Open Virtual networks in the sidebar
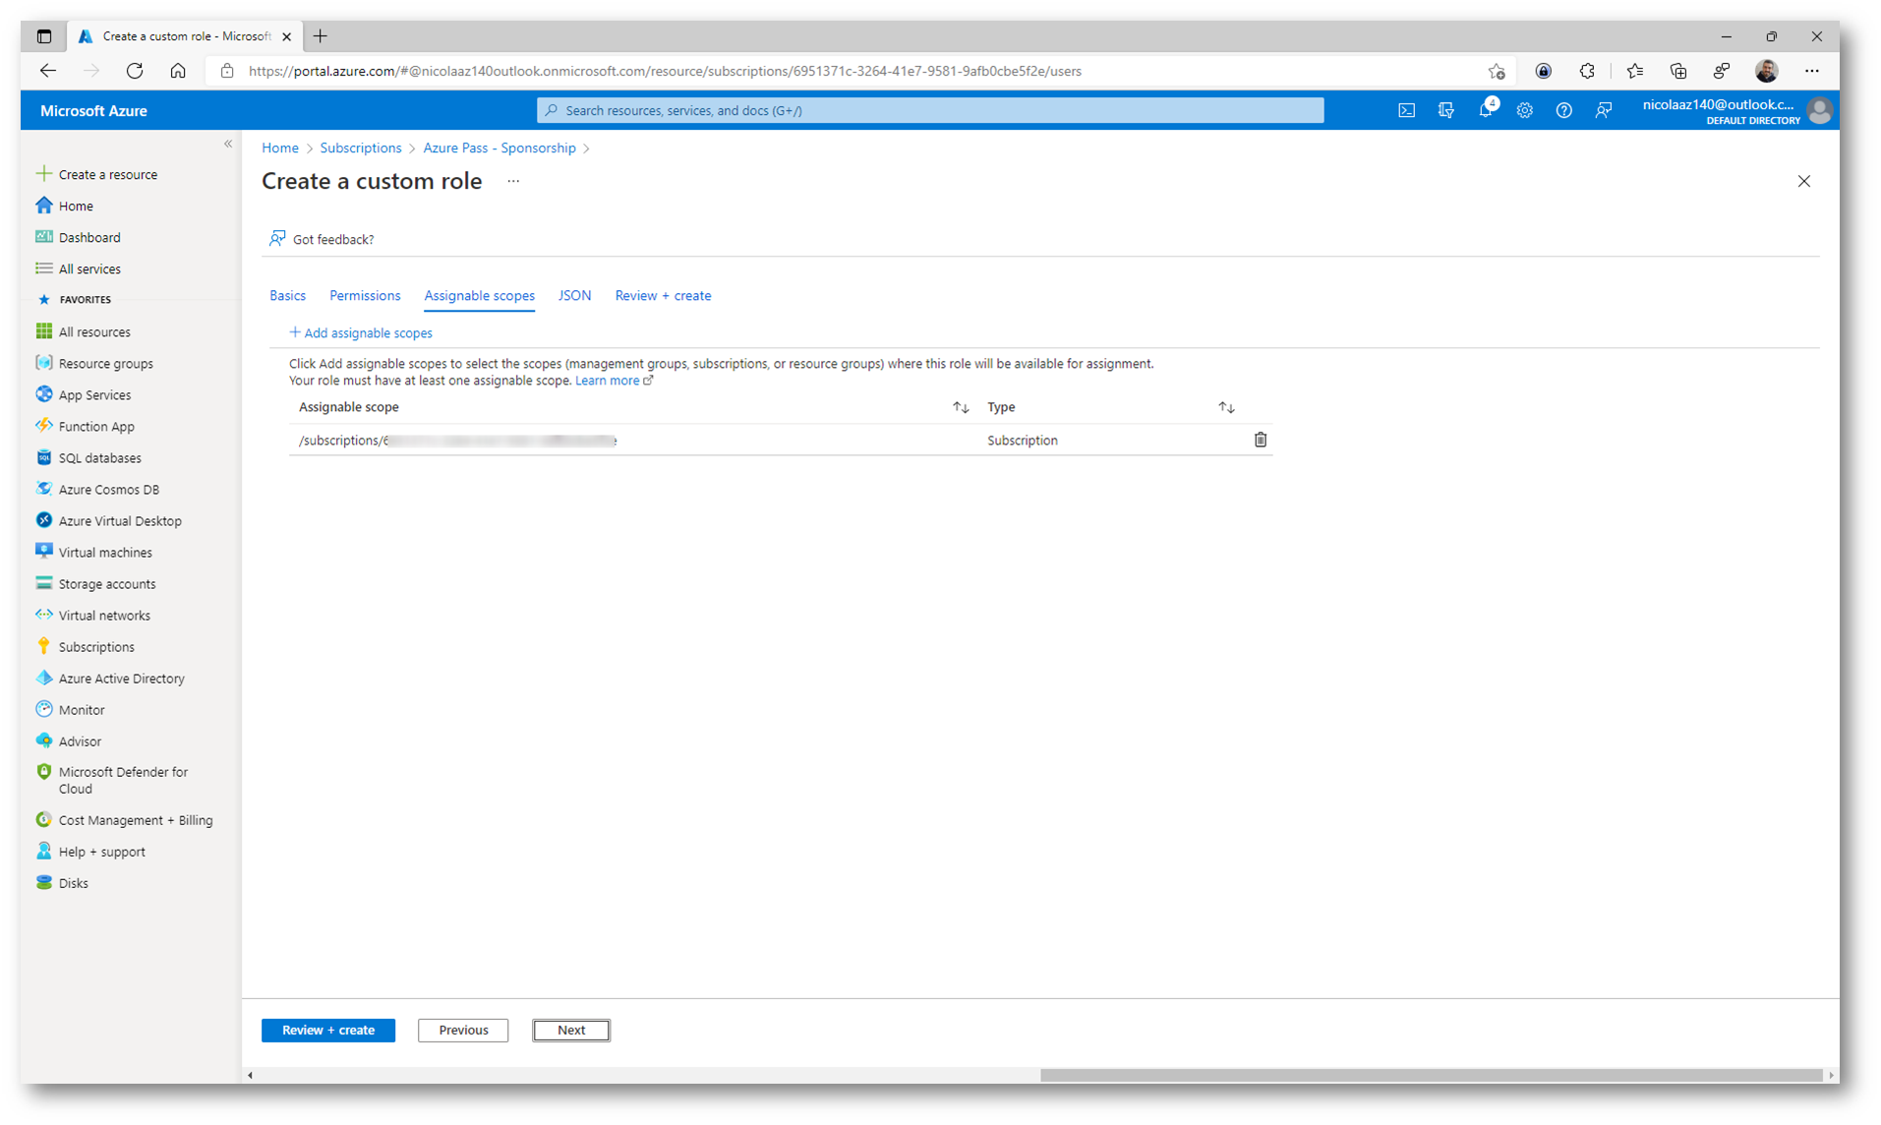Viewport: 1881px width, 1125px height. (x=92, y=615)
